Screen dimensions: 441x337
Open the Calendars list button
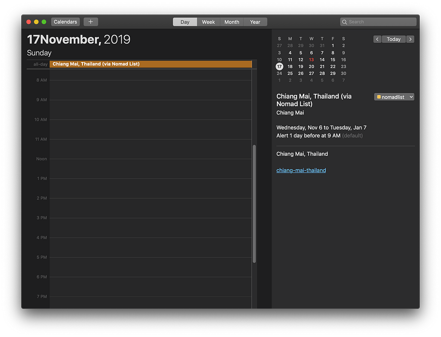click(65, 22)
